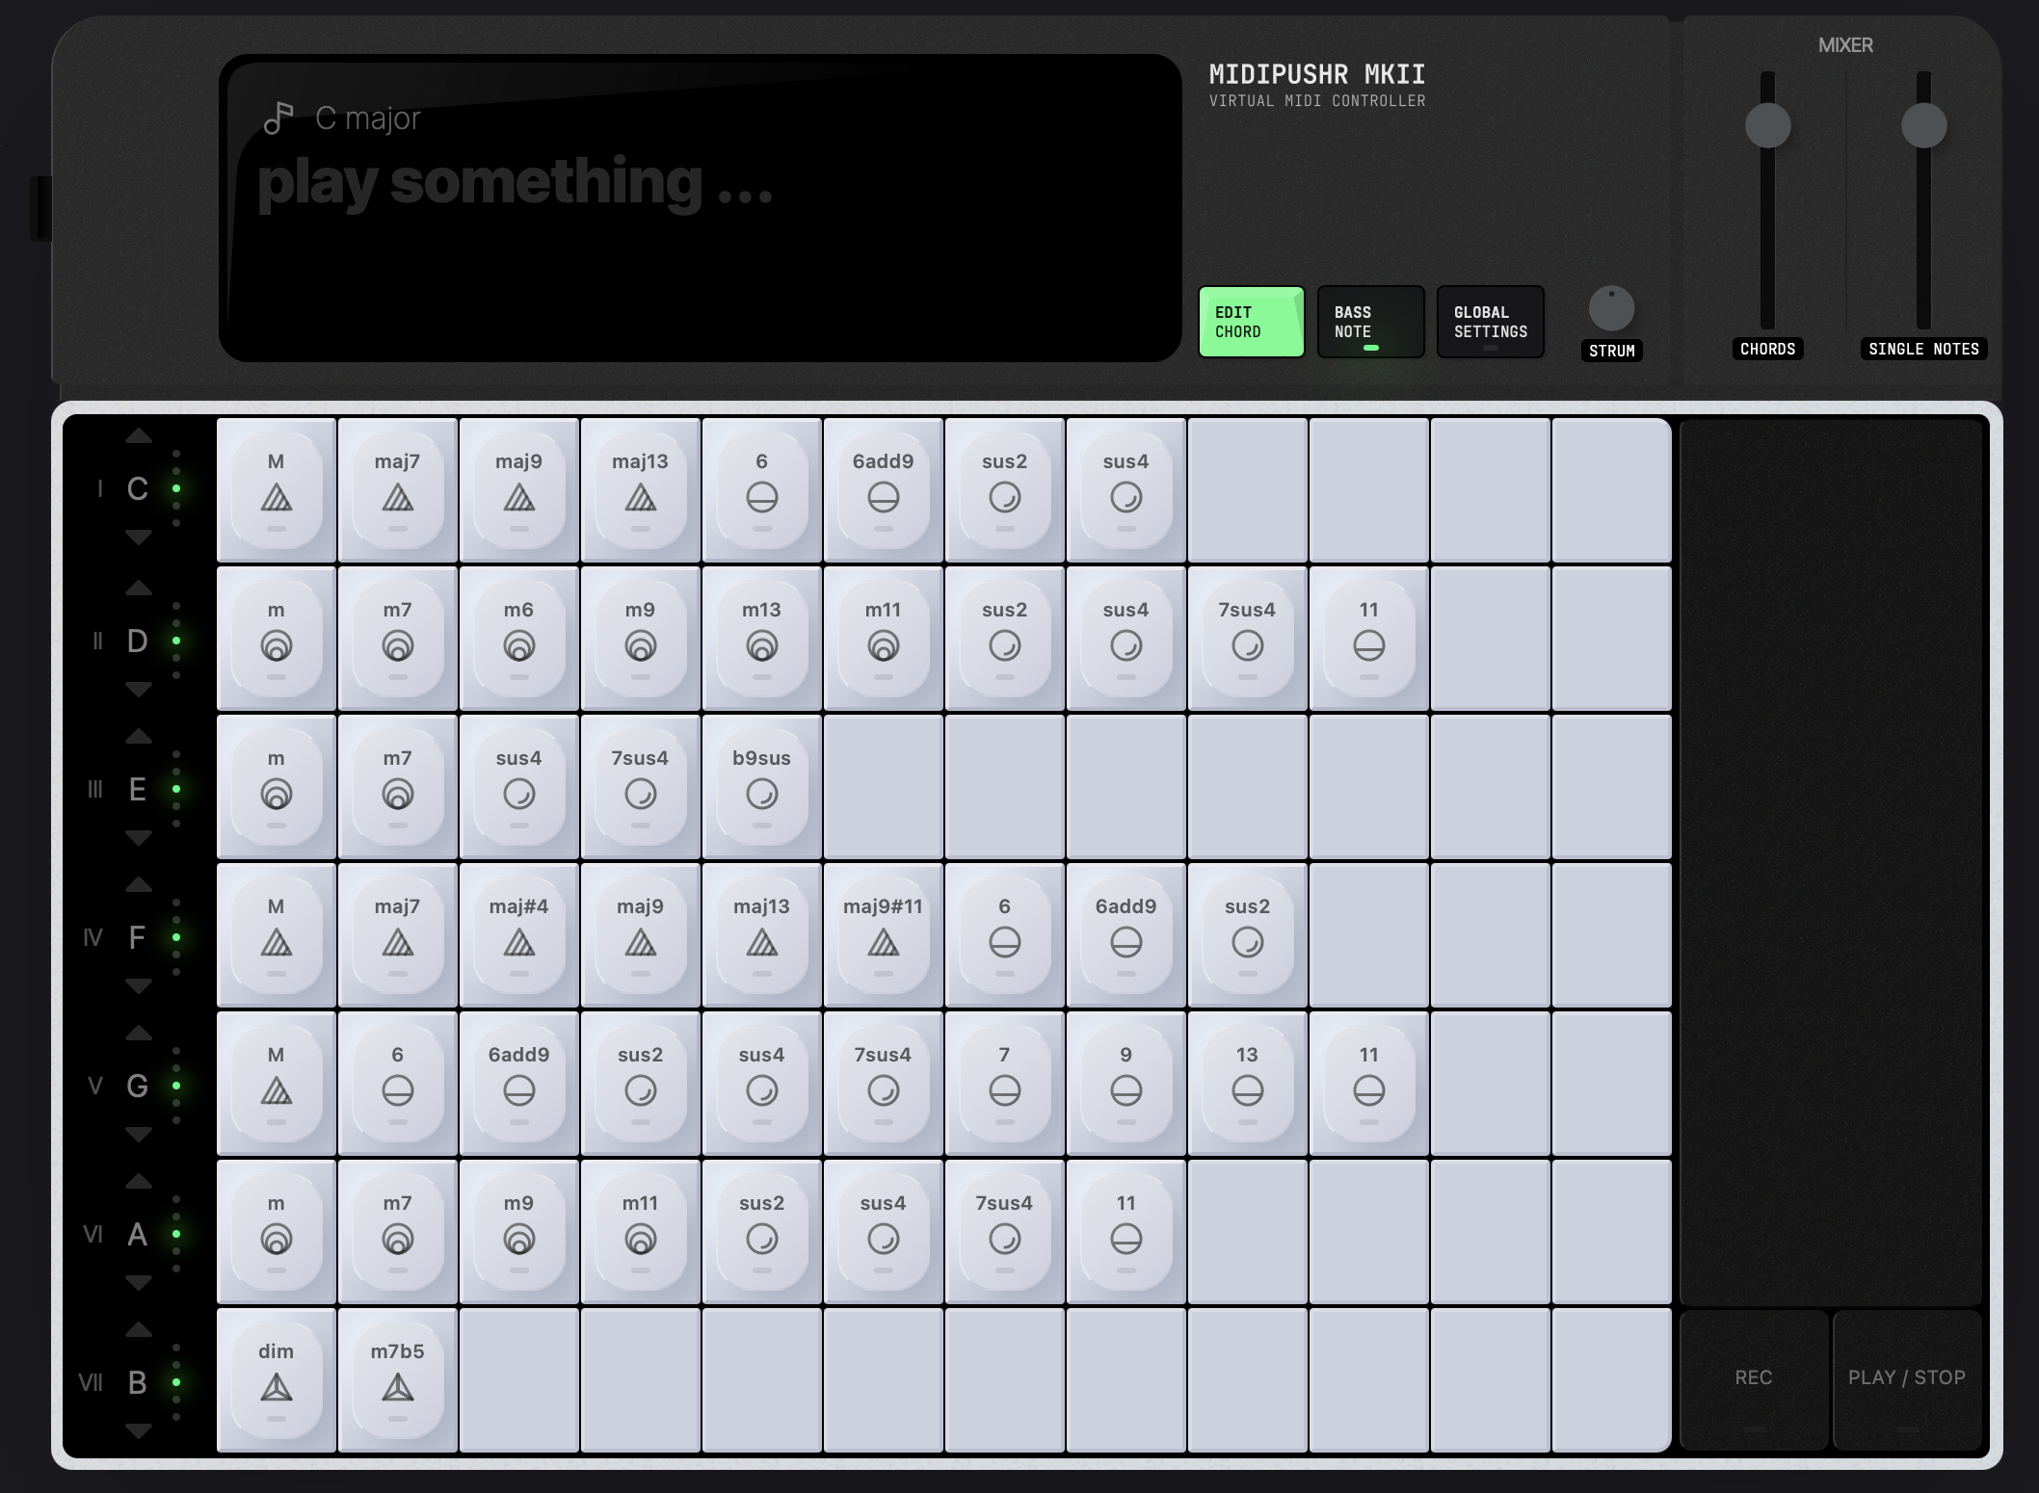The height and width of the screenshot is (1493, 2039).
Task: Open Global Settings
Action: point(1491,322)
